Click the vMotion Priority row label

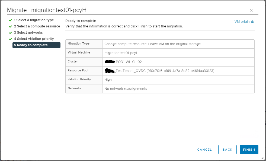79,80
